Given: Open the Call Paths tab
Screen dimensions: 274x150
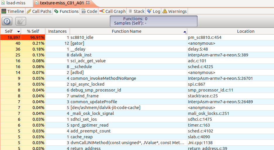Looking at the screenshot, I should (x=39, y=11).
